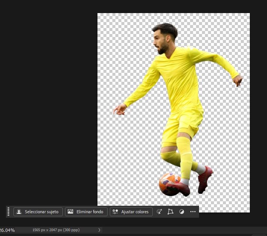Viewport: 267px width, 236px height.
Task: Open more options three-dot menu
Action: pyautogui.click(x=193, y=212)
